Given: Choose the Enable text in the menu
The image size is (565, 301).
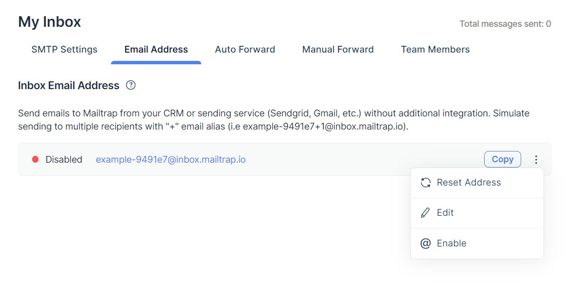Looking at the screenshot, I should (452, 243).
